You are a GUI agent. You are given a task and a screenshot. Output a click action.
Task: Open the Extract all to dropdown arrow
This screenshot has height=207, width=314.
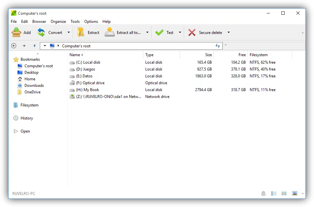tap(148, 32)
